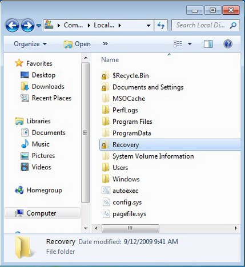
Task: Open the address bar history dropdown
Action: tap(148, 25)
